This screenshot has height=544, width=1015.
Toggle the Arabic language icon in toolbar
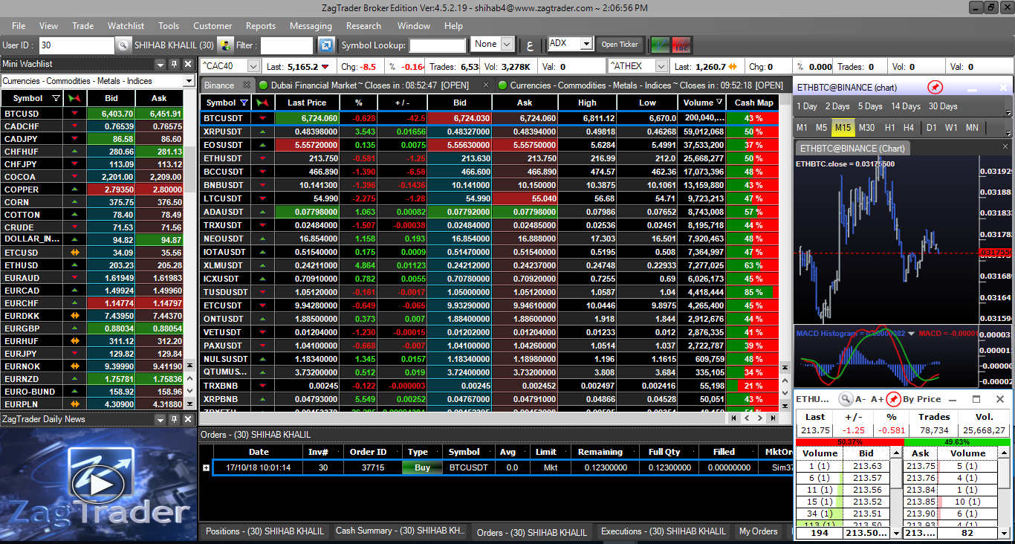coord(530,45)
